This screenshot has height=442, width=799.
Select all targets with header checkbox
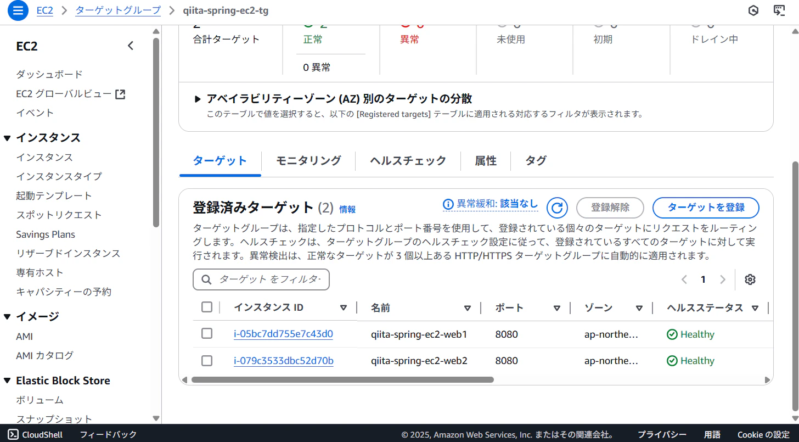tap(207, 307)
